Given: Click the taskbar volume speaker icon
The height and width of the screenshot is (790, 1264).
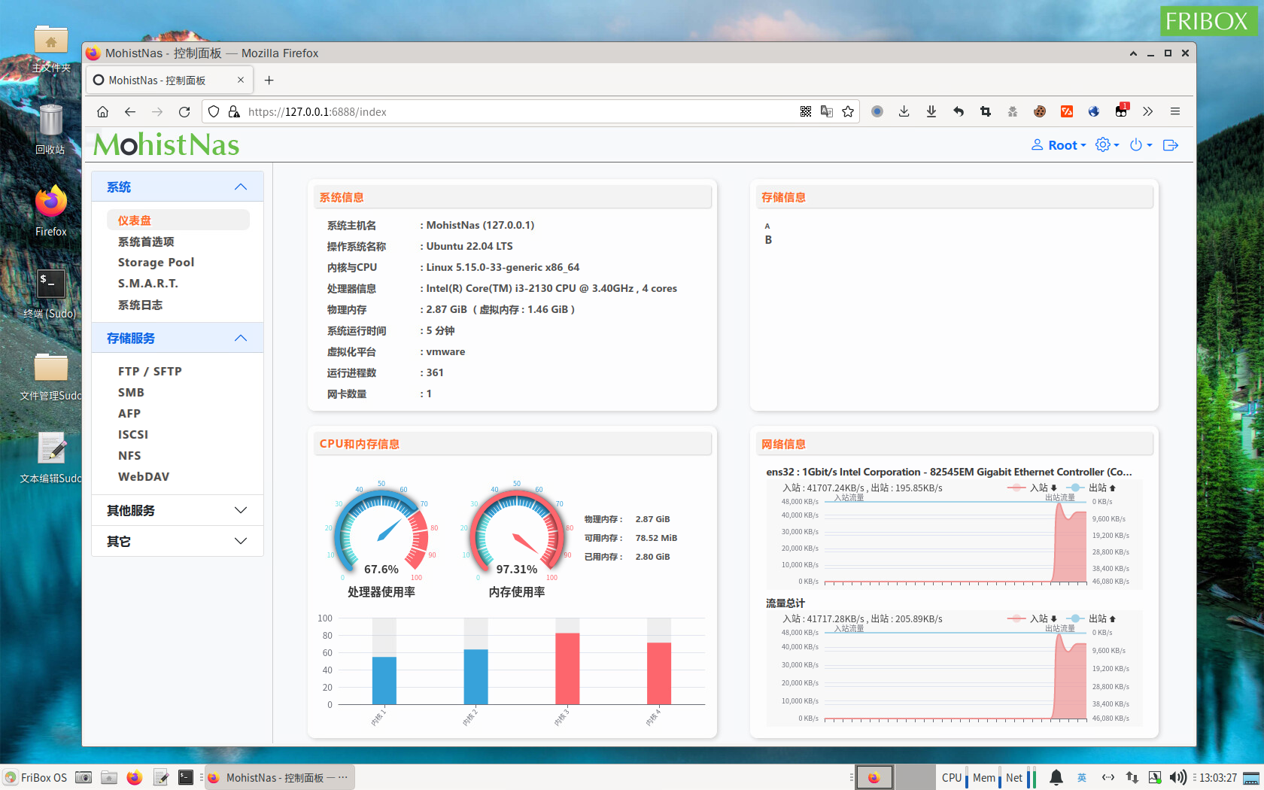Looking at the screenshot, I should [1178, 777].
